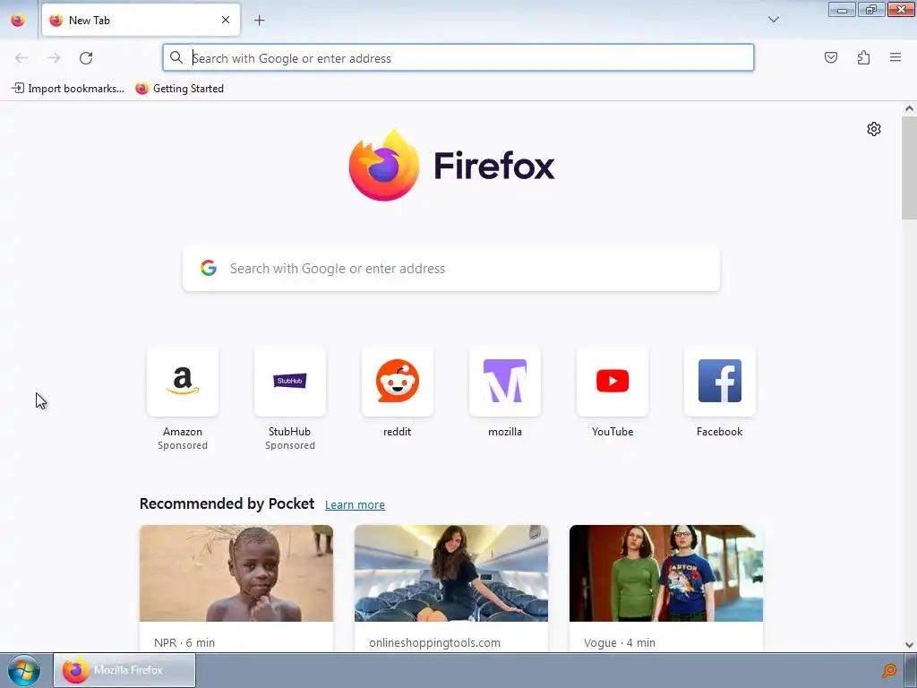Restore down the Firefox window

tap(871, 9)
